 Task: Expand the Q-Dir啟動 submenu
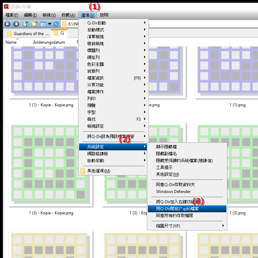click(x=114, y=23)
